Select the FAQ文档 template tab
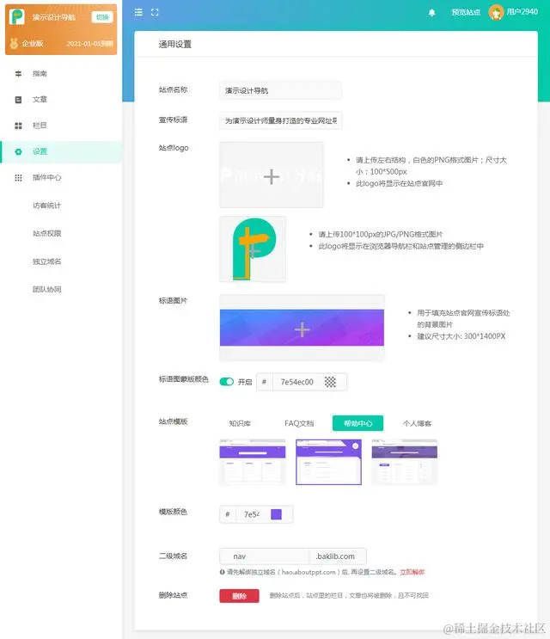Image resolution: width=550 pixels, height=639 pixels. tap(299, 423)
